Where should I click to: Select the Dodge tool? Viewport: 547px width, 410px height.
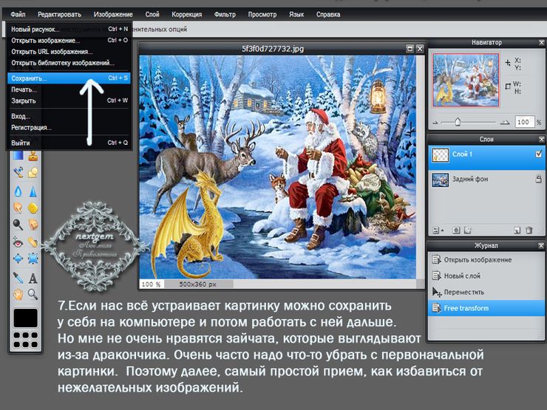point(18,225)
